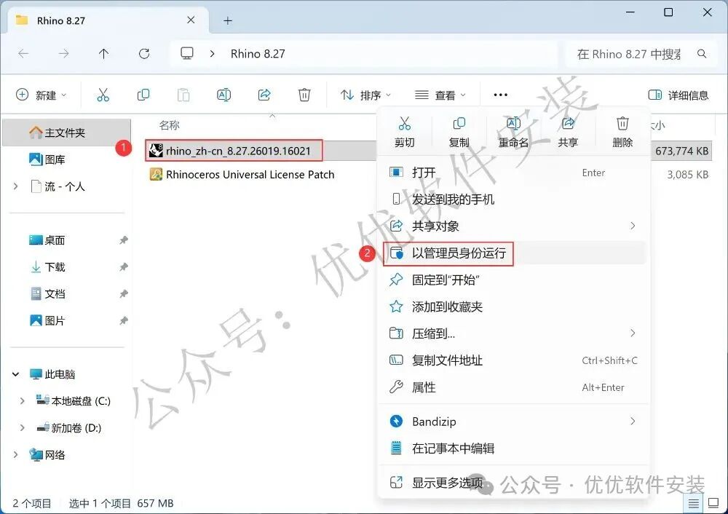The image size is (728, 514).
Task: Click the toolbar Cut scissors icon
Action: click(103, 95)
